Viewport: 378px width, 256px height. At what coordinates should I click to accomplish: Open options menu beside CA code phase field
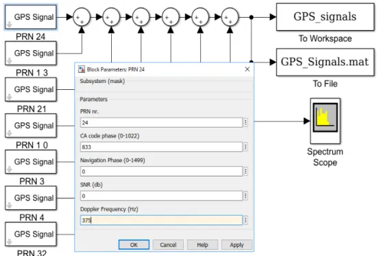click(x=246, y=147)
